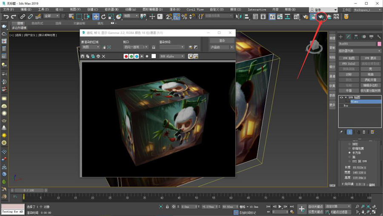
Task: Toggle the Percent Snap icon
Action: [184, 17]
